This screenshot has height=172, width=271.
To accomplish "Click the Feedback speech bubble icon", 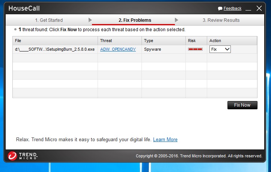I will point(220,9).
